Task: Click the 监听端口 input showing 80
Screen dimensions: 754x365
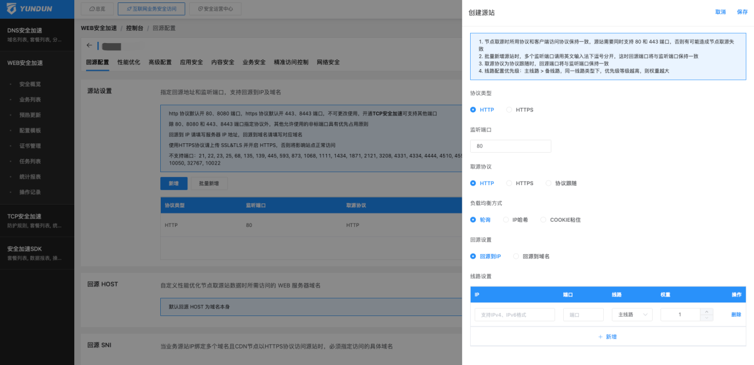Action: [x=511, y=146]
